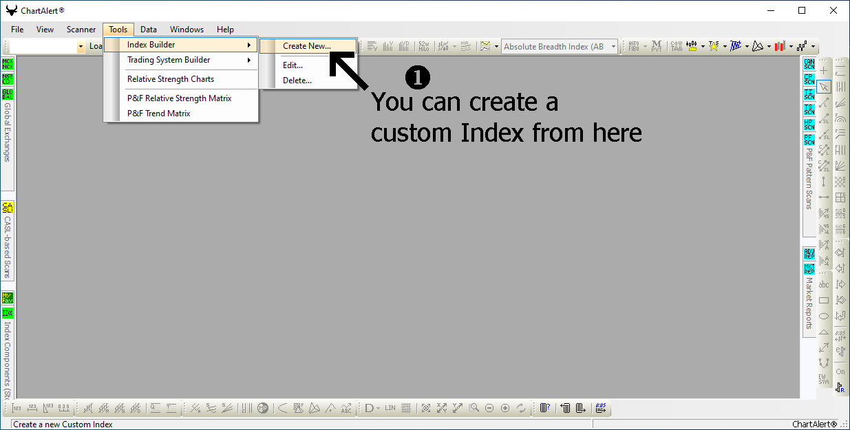This screenshot has height=430, width=850.
Task: Expand the symbol combo box arrow
Action: (x=81, y=47)
